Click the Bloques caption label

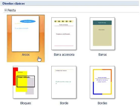tap(26, 103)
